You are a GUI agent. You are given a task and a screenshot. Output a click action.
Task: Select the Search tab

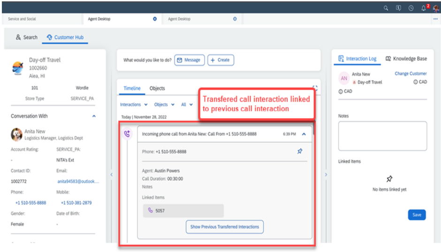(27, 37)
